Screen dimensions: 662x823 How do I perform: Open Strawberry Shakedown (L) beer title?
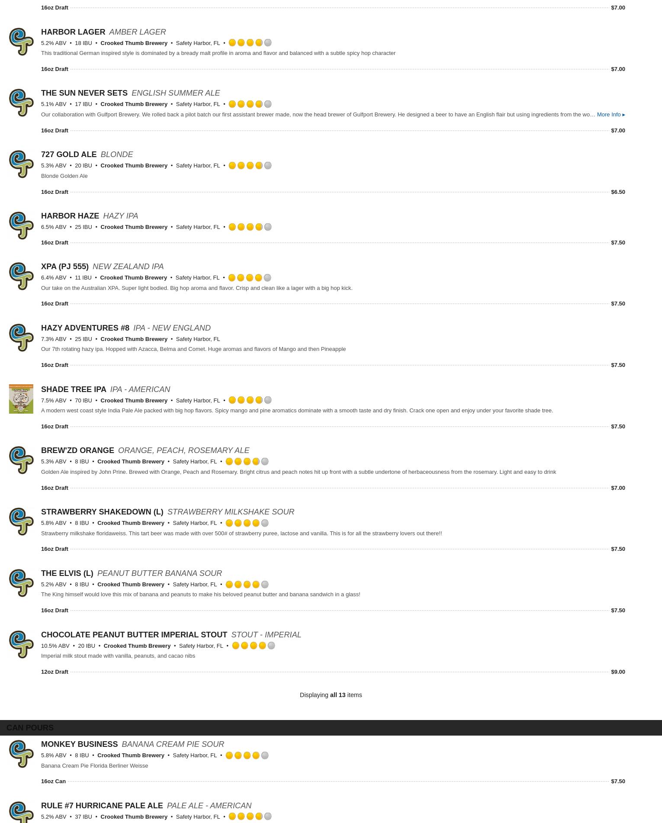click(102, 512)
